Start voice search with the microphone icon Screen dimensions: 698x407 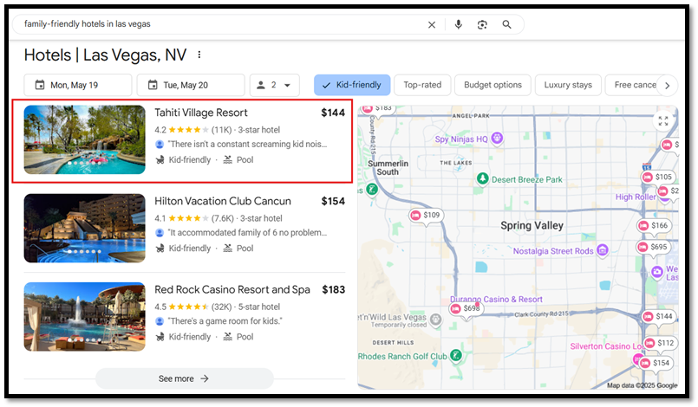click(x=458, y=24)
